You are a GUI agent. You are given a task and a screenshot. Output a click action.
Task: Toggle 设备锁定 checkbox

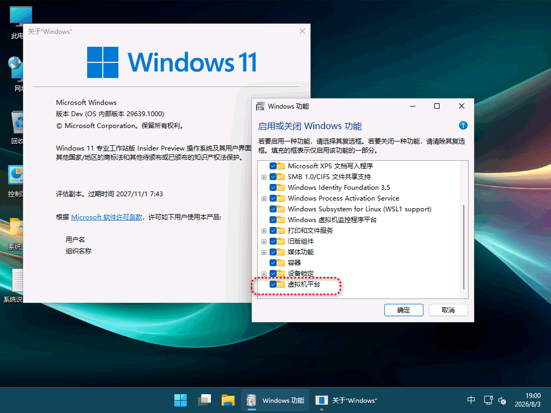(x=273, y=274)
